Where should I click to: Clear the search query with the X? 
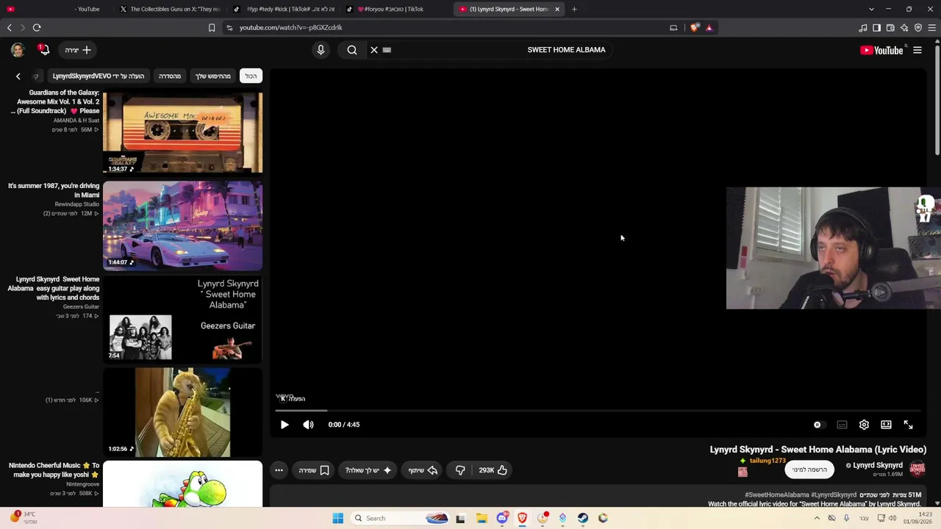click(x=374, y=50)
